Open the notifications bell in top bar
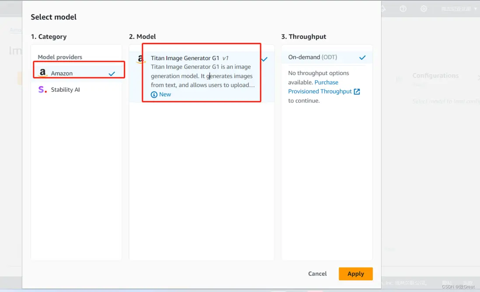The height and width of the screenshot is (292, 480). pyautogui.click(x=383, y=9)
